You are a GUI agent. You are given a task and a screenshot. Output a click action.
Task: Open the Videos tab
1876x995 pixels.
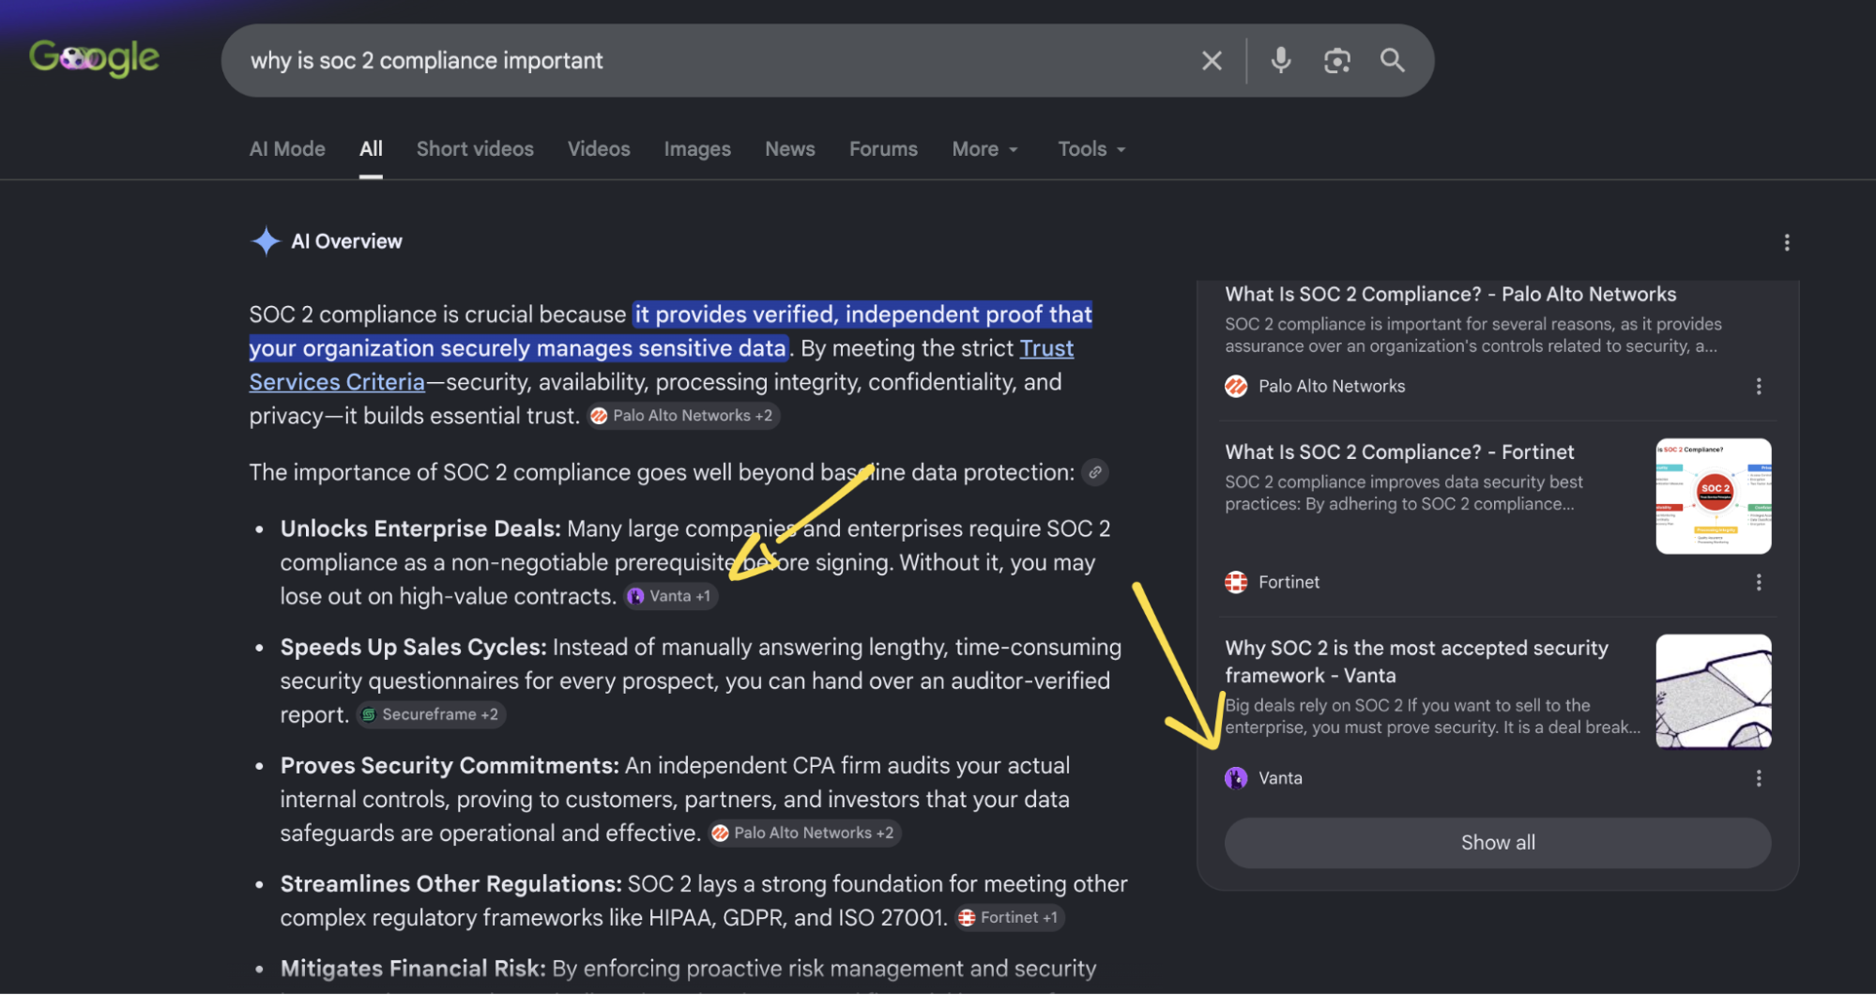coord(599,149)
